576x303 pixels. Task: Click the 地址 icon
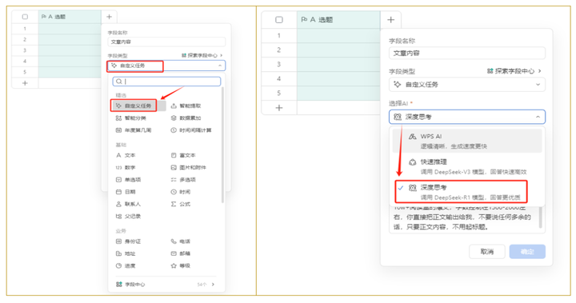pyautogui.click(x=118, y=253)
